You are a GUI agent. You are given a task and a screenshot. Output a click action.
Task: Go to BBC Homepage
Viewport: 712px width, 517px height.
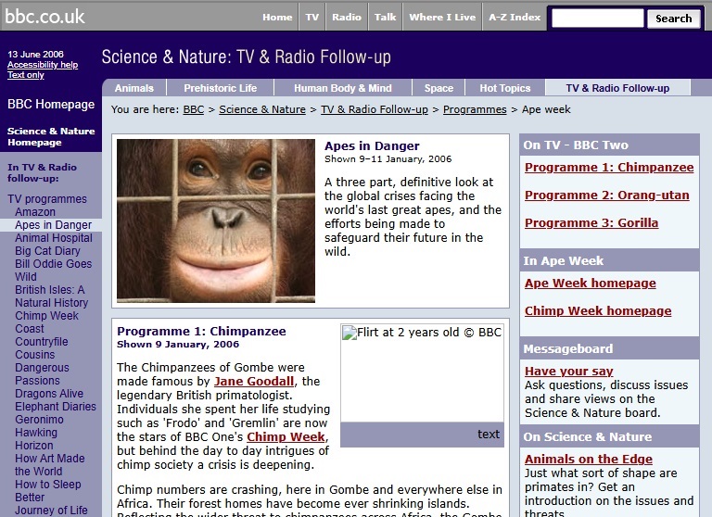[51, 105]
